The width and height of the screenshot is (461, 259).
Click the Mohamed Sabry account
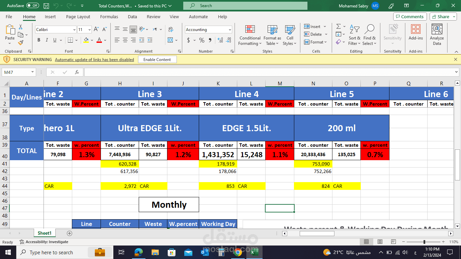359,6
